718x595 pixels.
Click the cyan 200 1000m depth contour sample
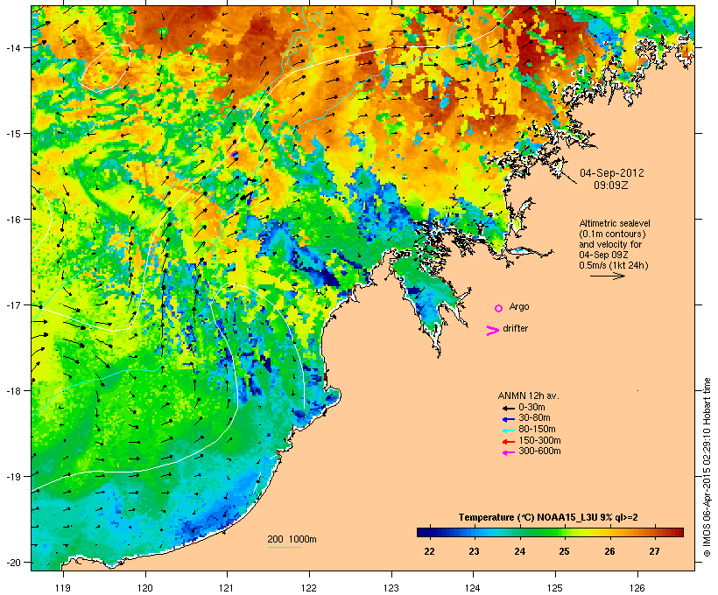(x=284, y=547)
